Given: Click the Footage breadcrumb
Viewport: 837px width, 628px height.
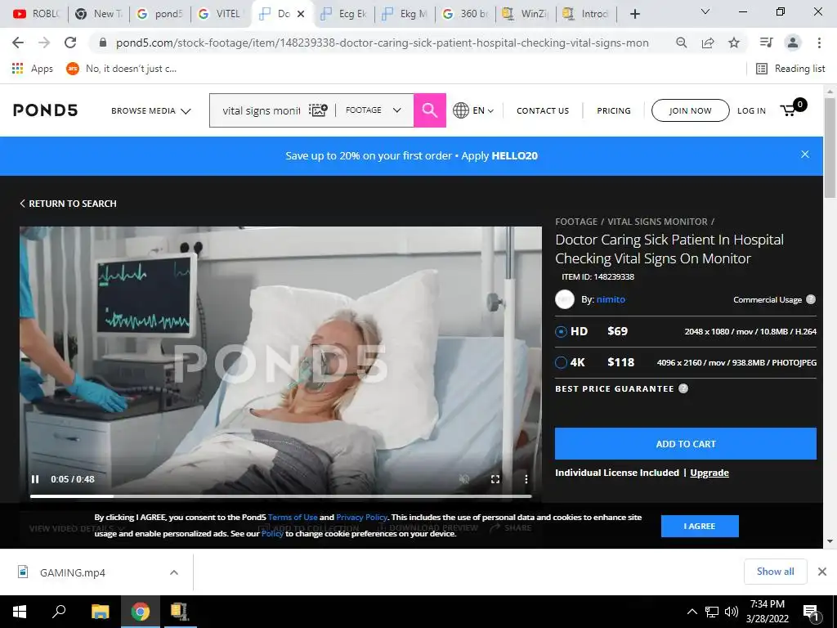Looking at the screenshot, I should [576, 222].
